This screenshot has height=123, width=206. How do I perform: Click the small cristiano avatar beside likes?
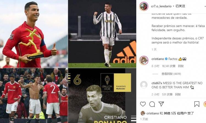point(143,113)
